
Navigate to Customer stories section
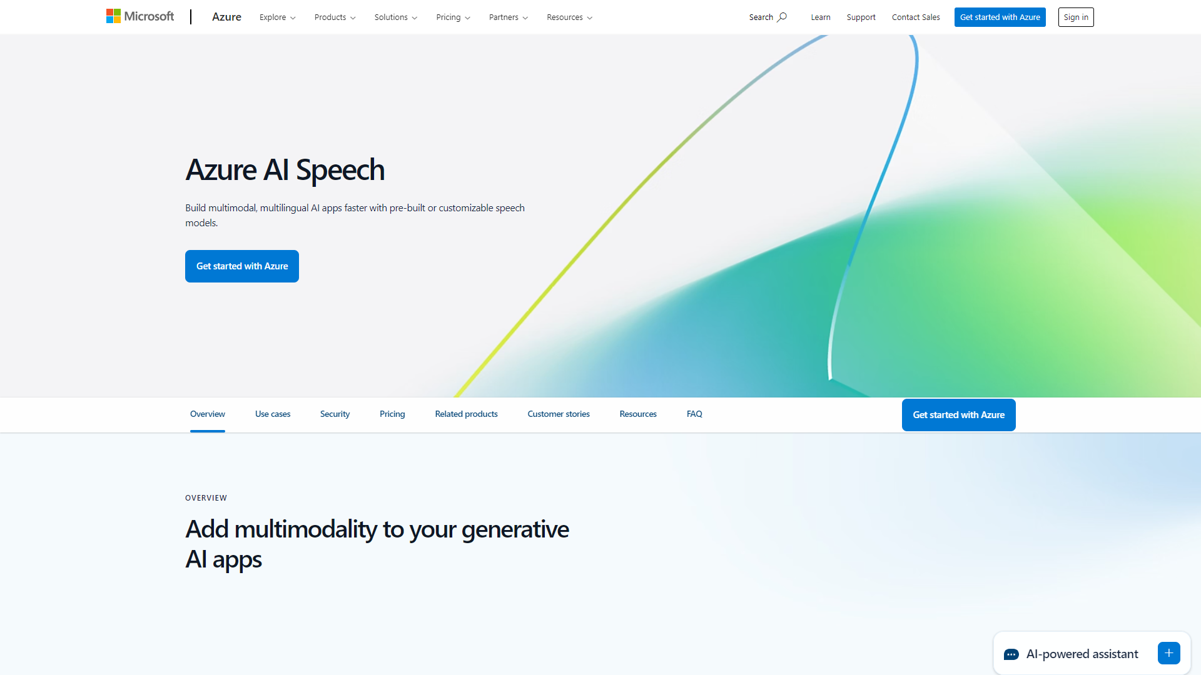[559, 414]
